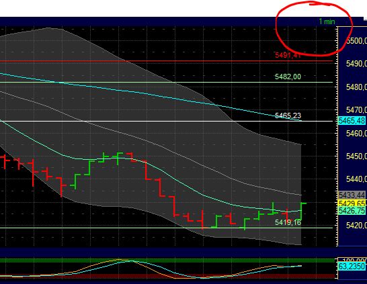Click the oscillator peak in lower indicator panel
Image resolution: width=367 pixels, height=284 pixels.
119,259
